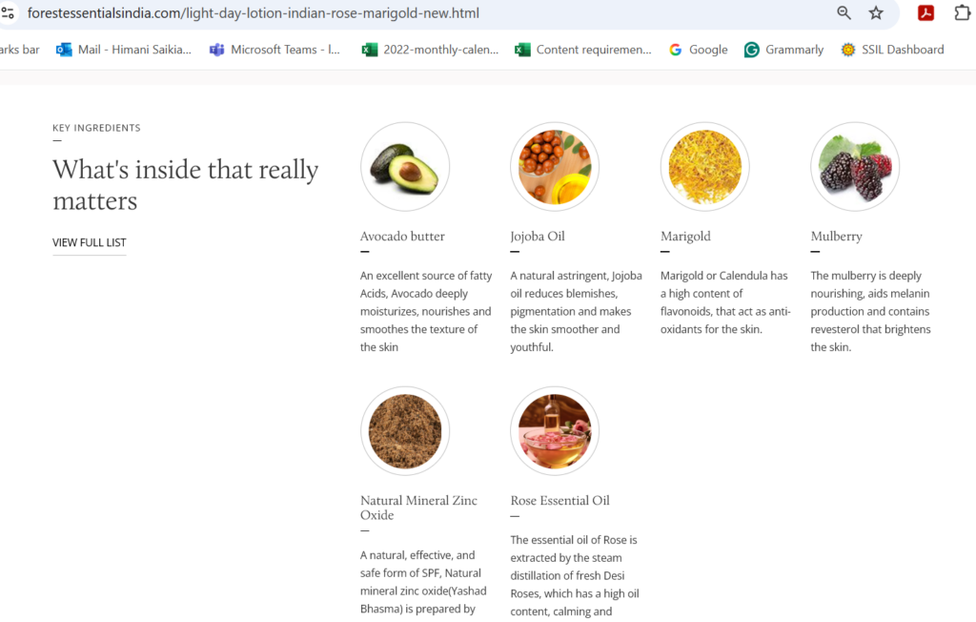Viewport: 976px width, 622px height.
Task: Open the Microsoft Teams bookmark
Action: [274, 50]
